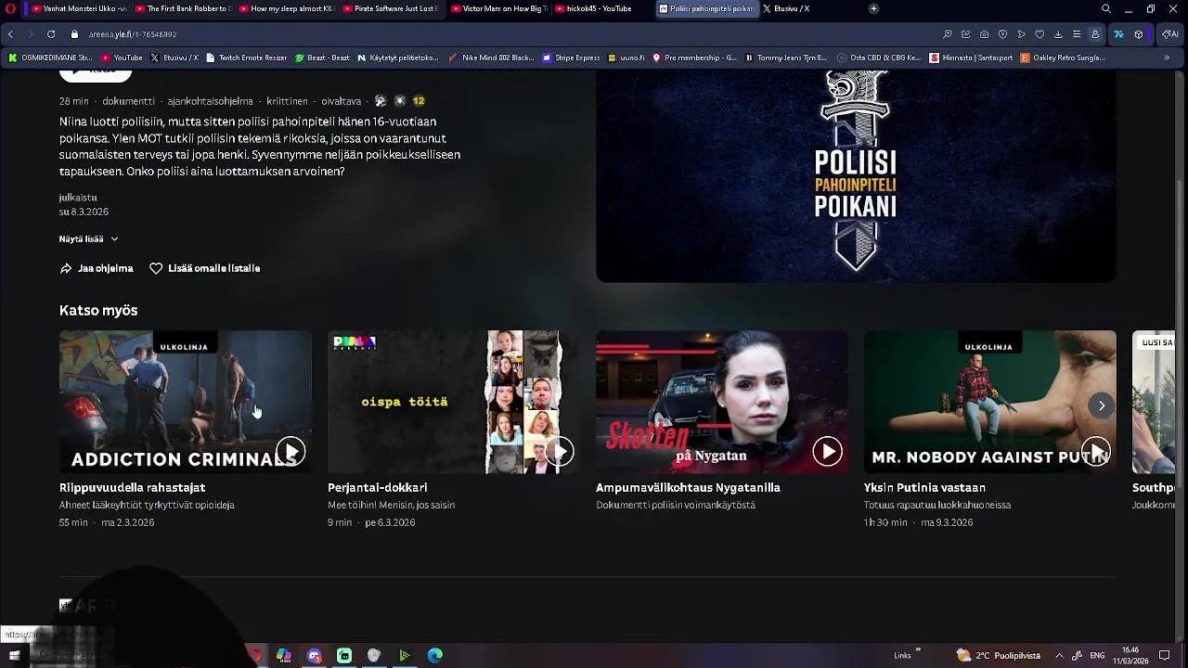Switch input language ENG indicator
The height and width of the screenshot is (668, 1188).
click(x=1097, y=655)
